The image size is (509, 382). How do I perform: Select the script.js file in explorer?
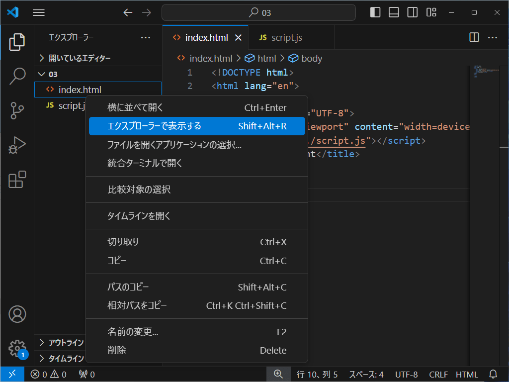[x=60, y=105]
